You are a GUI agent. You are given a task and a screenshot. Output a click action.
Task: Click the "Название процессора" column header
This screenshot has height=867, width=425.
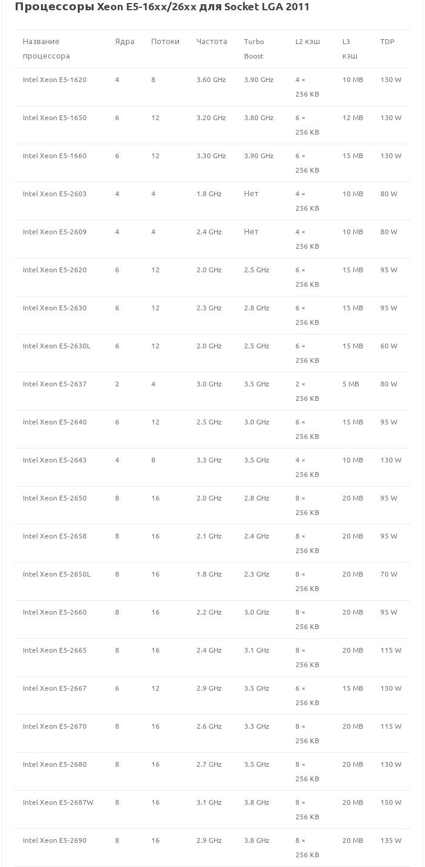click(46, 49)
